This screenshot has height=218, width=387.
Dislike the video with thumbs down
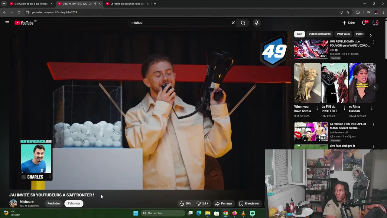203,203
